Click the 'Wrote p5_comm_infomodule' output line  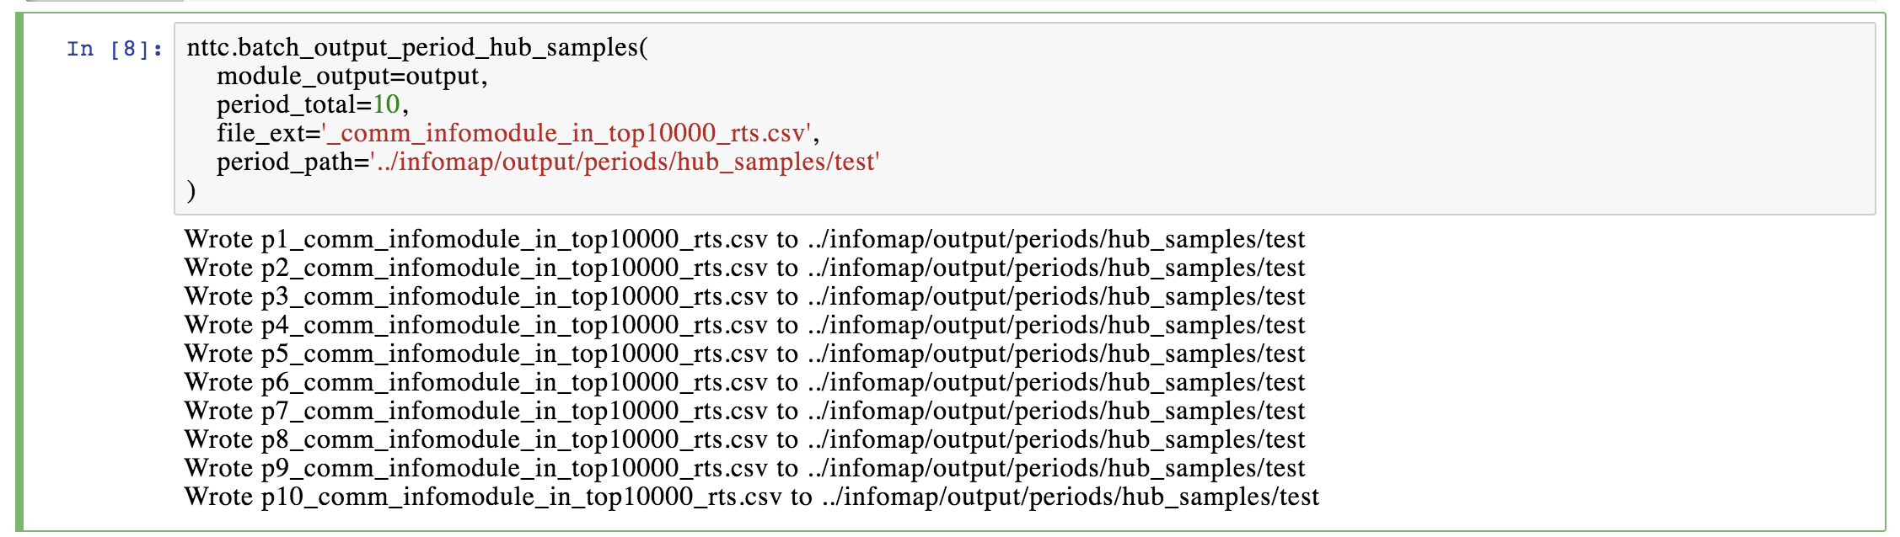[x=743, y=354]
